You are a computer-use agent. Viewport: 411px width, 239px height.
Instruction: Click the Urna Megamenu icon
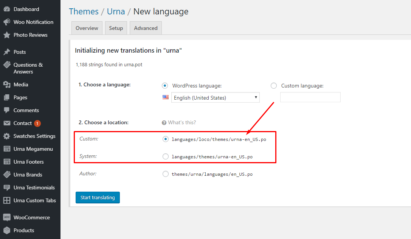coord(7,149)
